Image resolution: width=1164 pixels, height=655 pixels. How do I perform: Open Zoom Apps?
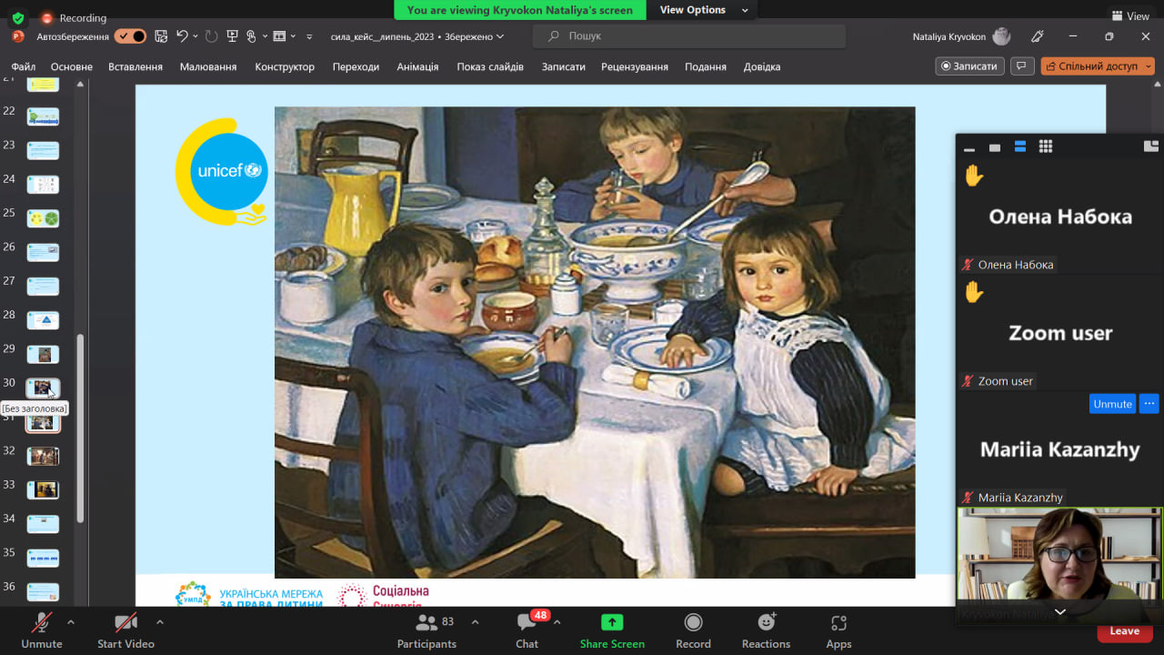[838, 631]
